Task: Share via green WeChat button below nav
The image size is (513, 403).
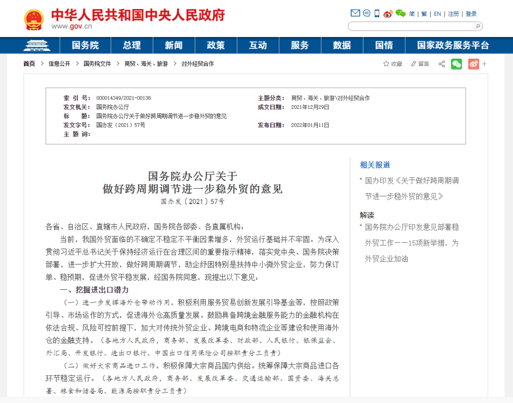Action: point(456,64)
